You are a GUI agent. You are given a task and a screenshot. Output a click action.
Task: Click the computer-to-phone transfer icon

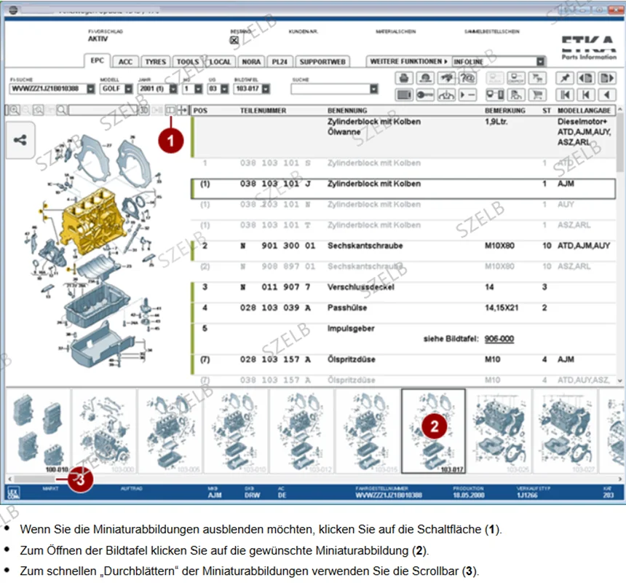(x=495, y=95)
